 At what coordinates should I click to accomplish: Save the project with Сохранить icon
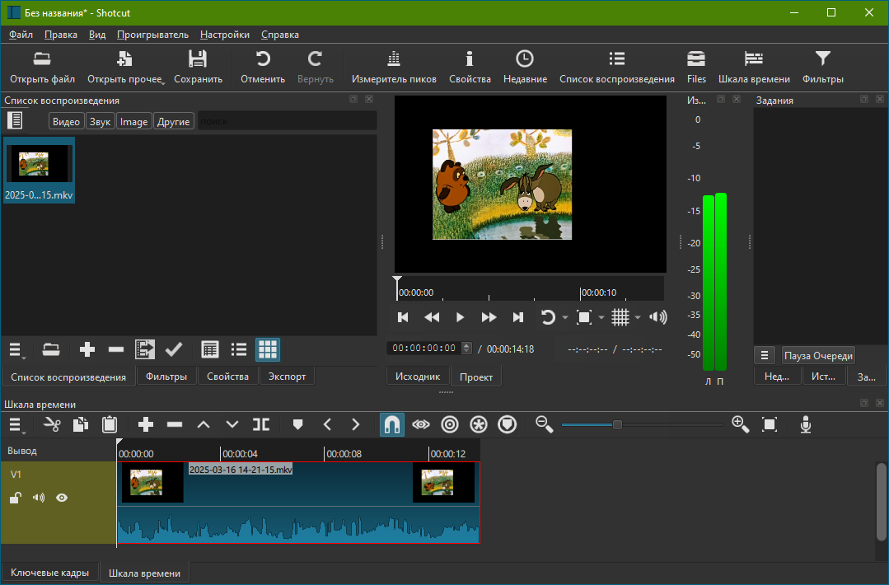coord(198,67)
